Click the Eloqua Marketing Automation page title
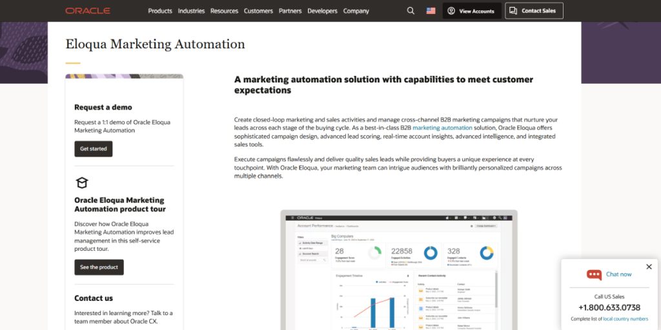 pyautogui.click(x=155, y=44)
